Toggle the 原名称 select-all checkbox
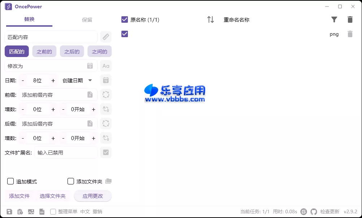The image size is (362, 218). (125, 19)
